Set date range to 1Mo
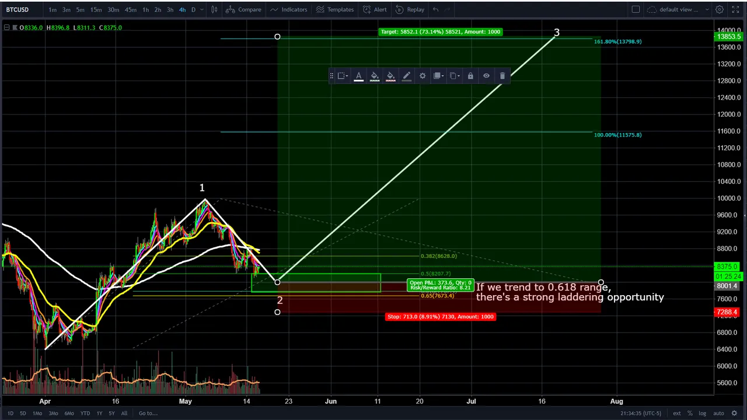 37,413
